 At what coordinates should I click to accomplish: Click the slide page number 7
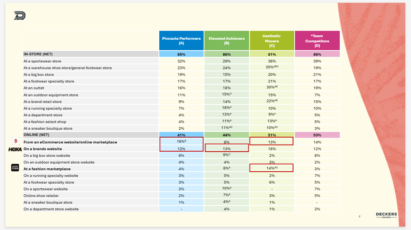point(360,216)
